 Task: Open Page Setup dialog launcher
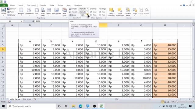tap(67, 18)
